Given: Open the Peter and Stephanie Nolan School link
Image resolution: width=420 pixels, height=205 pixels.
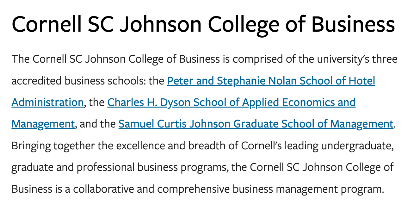Looking at the screenshot, I should 271,81.
